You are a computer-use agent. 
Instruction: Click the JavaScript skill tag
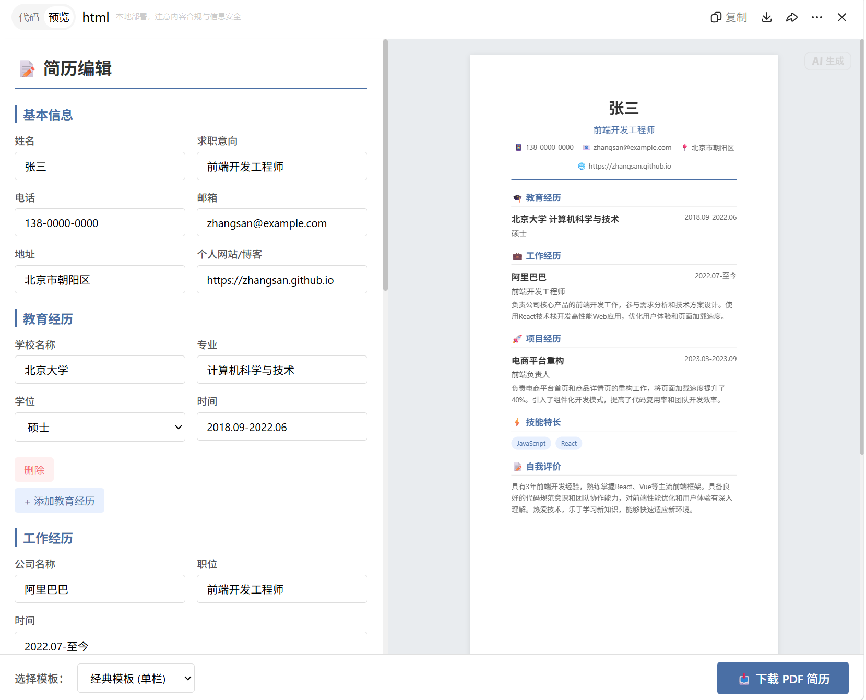[x=531, y=443]
